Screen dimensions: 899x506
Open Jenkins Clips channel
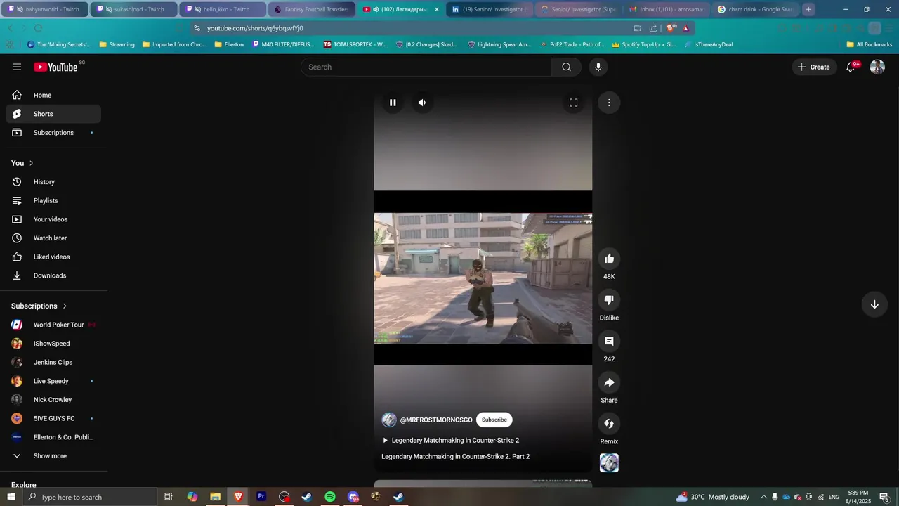click(x=53, y=362)
